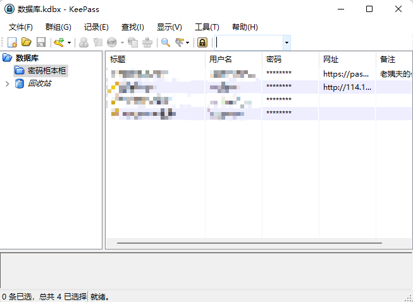Image resolution: width=413 pixels, height=302 pixels.
Task: Click into the quick search box
Action: 249,42
